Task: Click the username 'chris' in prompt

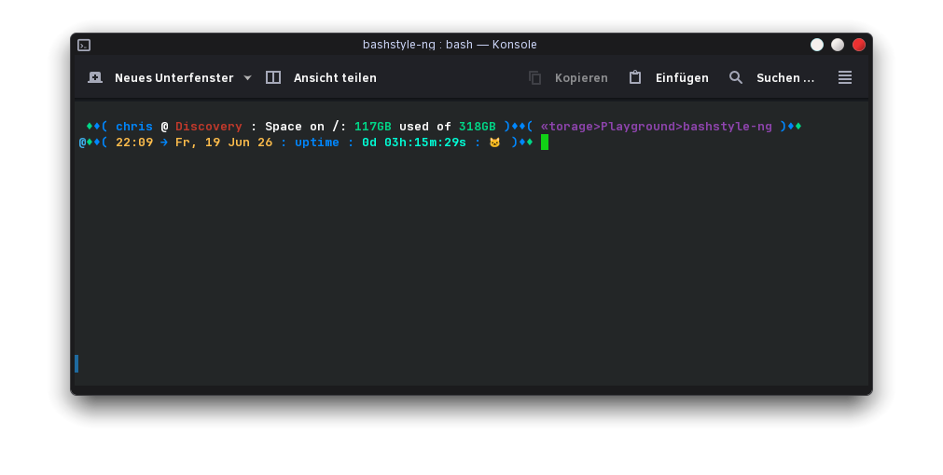Action: tap(134, 127)
